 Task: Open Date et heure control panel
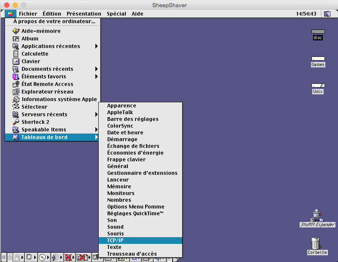141,133
